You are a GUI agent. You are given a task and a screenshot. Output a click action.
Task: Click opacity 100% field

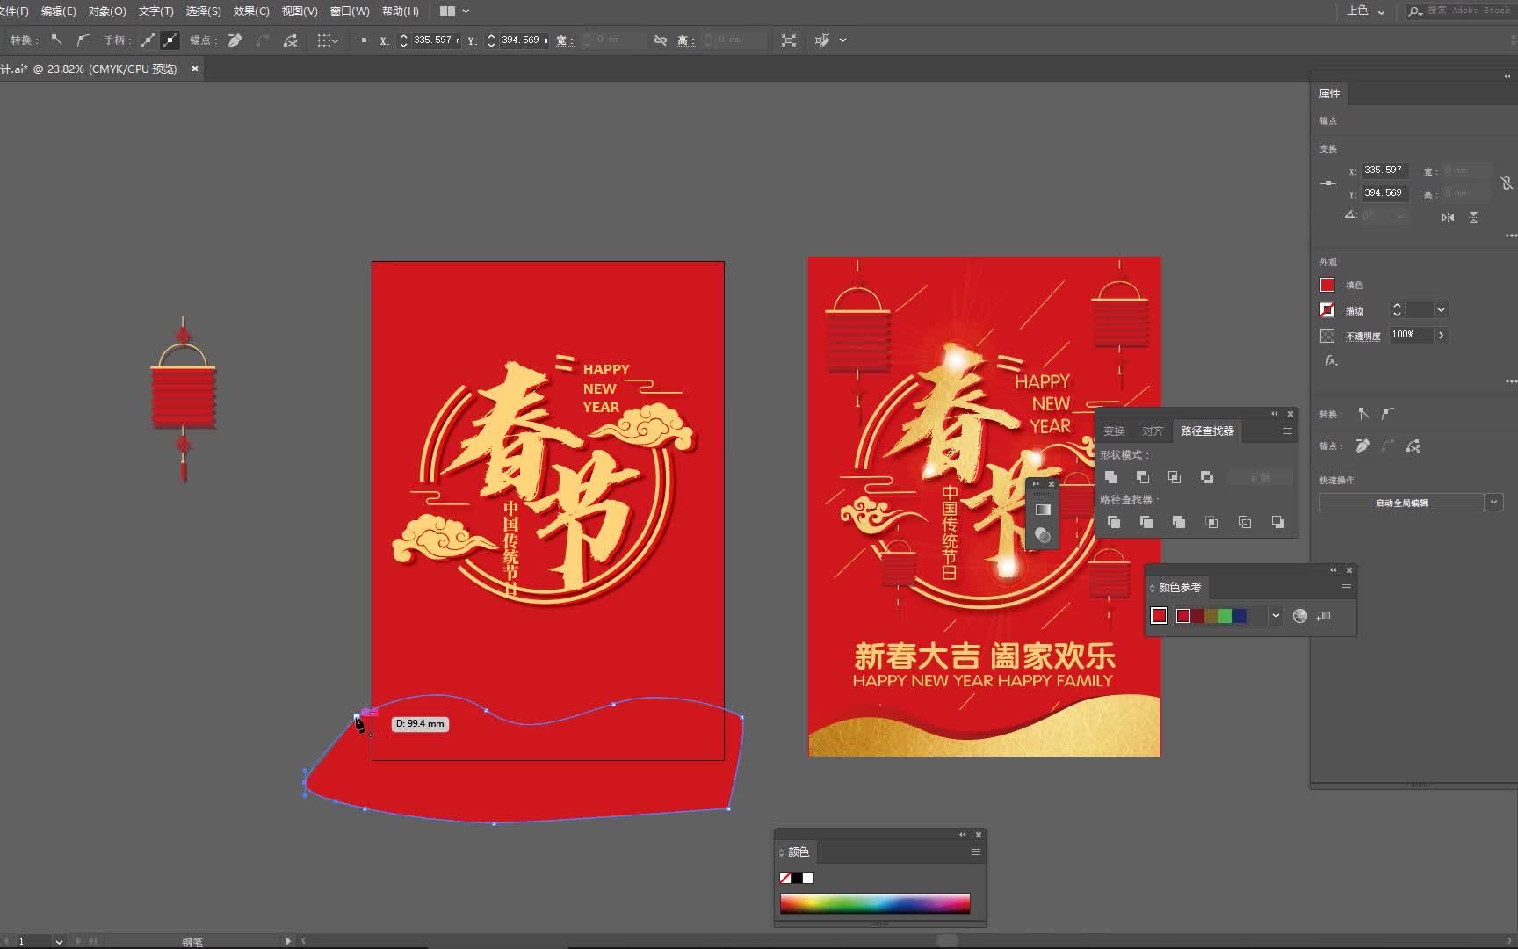1411,335
